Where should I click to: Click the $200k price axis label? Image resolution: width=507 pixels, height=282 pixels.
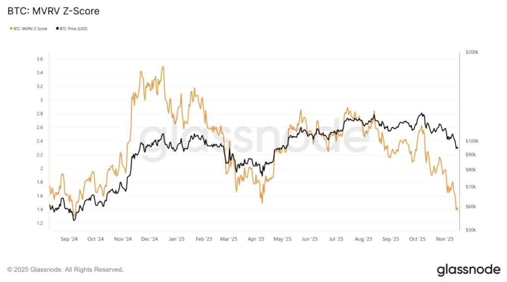click(x=473, y=52)
